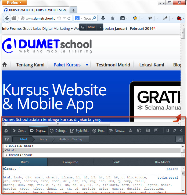Open the Downloads arrow icon
187x195 pixels.
point(103,18)
